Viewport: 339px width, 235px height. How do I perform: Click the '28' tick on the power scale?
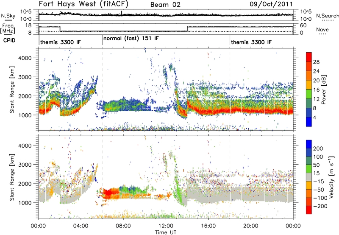pyautogui.click(x=316, y=62)
